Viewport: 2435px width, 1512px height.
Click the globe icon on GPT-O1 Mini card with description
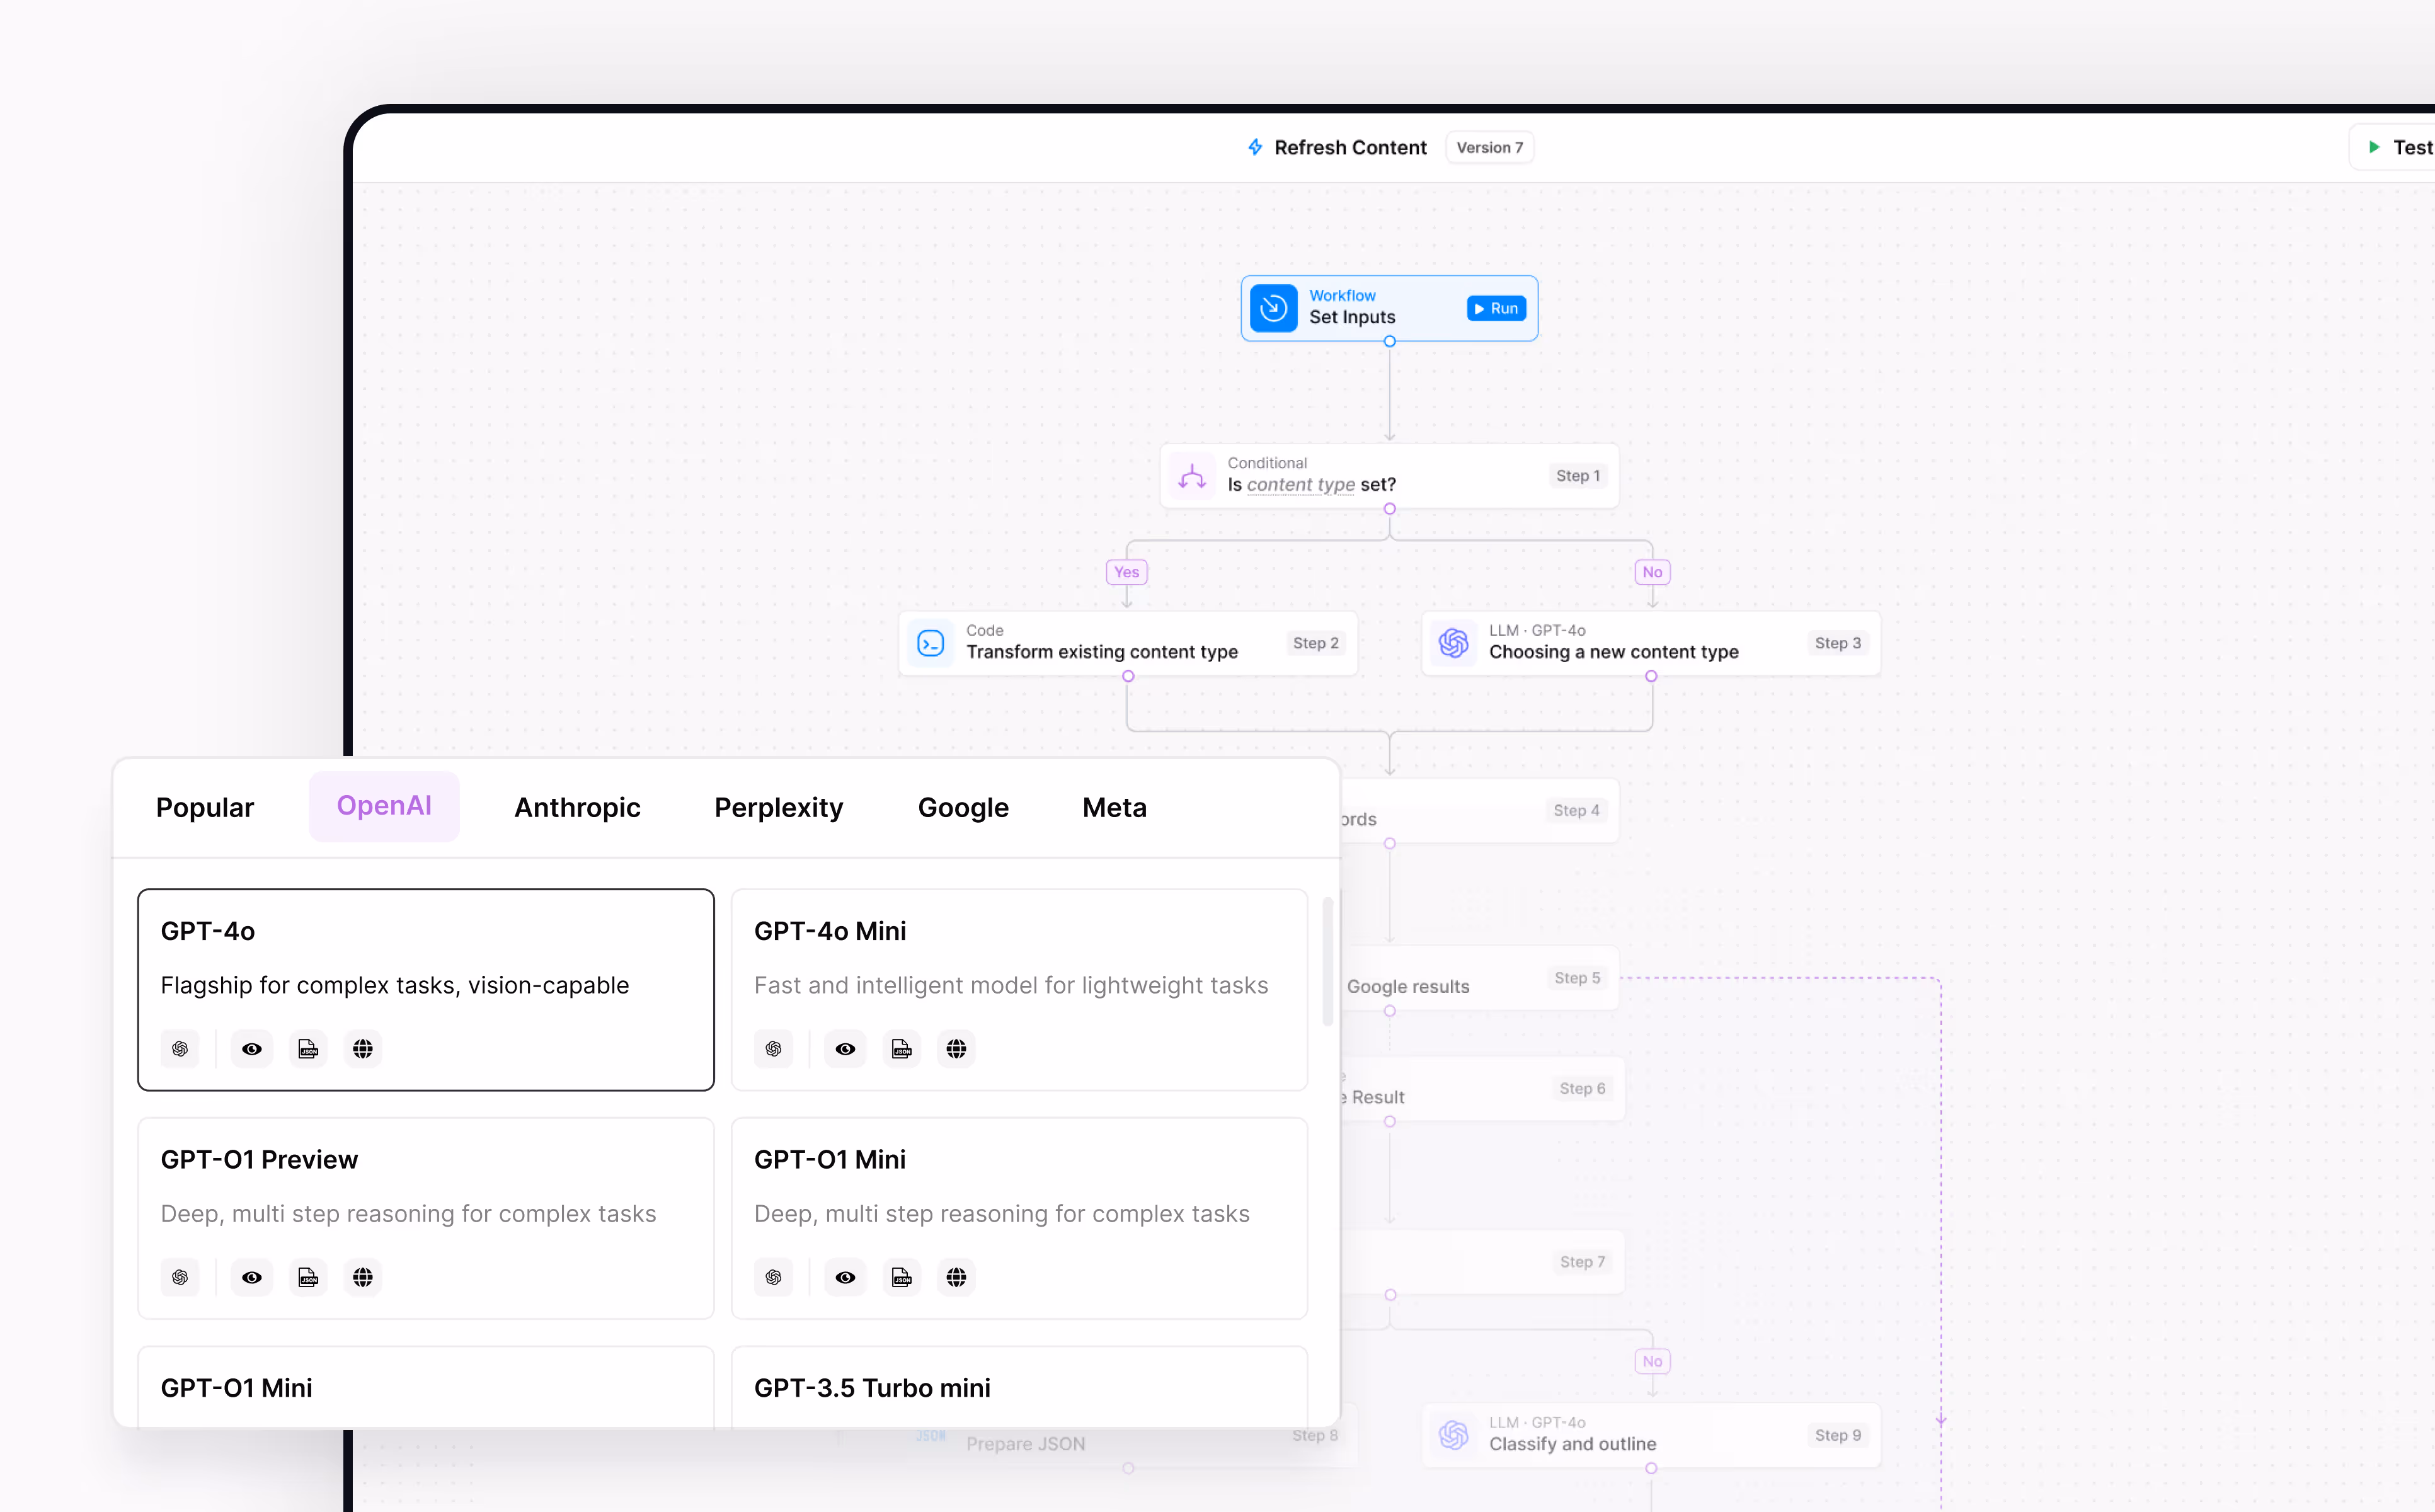click(x=956, y=1277)
